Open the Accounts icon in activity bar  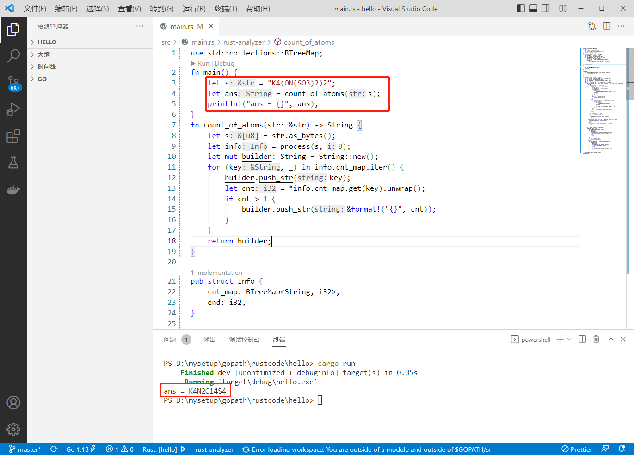click(13, 403)
